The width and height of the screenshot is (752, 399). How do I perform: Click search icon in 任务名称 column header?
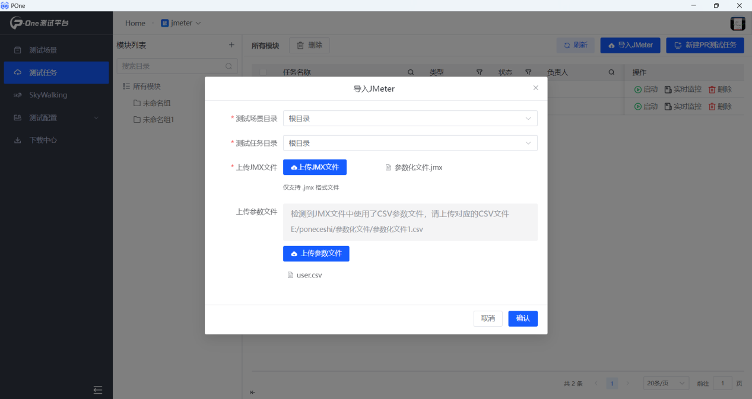411,72
